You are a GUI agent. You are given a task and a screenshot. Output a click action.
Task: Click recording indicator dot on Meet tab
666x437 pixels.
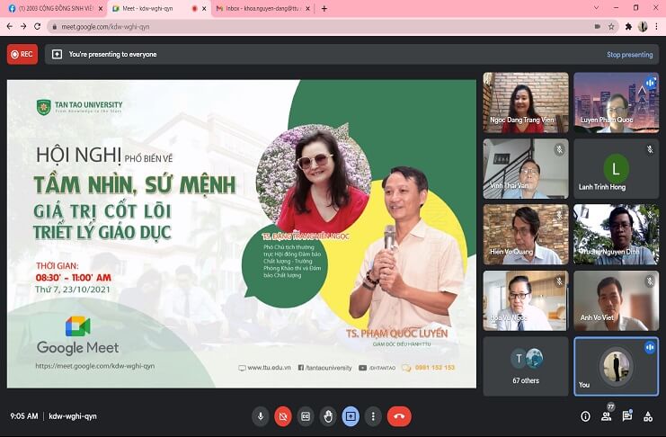pos(194,8)
